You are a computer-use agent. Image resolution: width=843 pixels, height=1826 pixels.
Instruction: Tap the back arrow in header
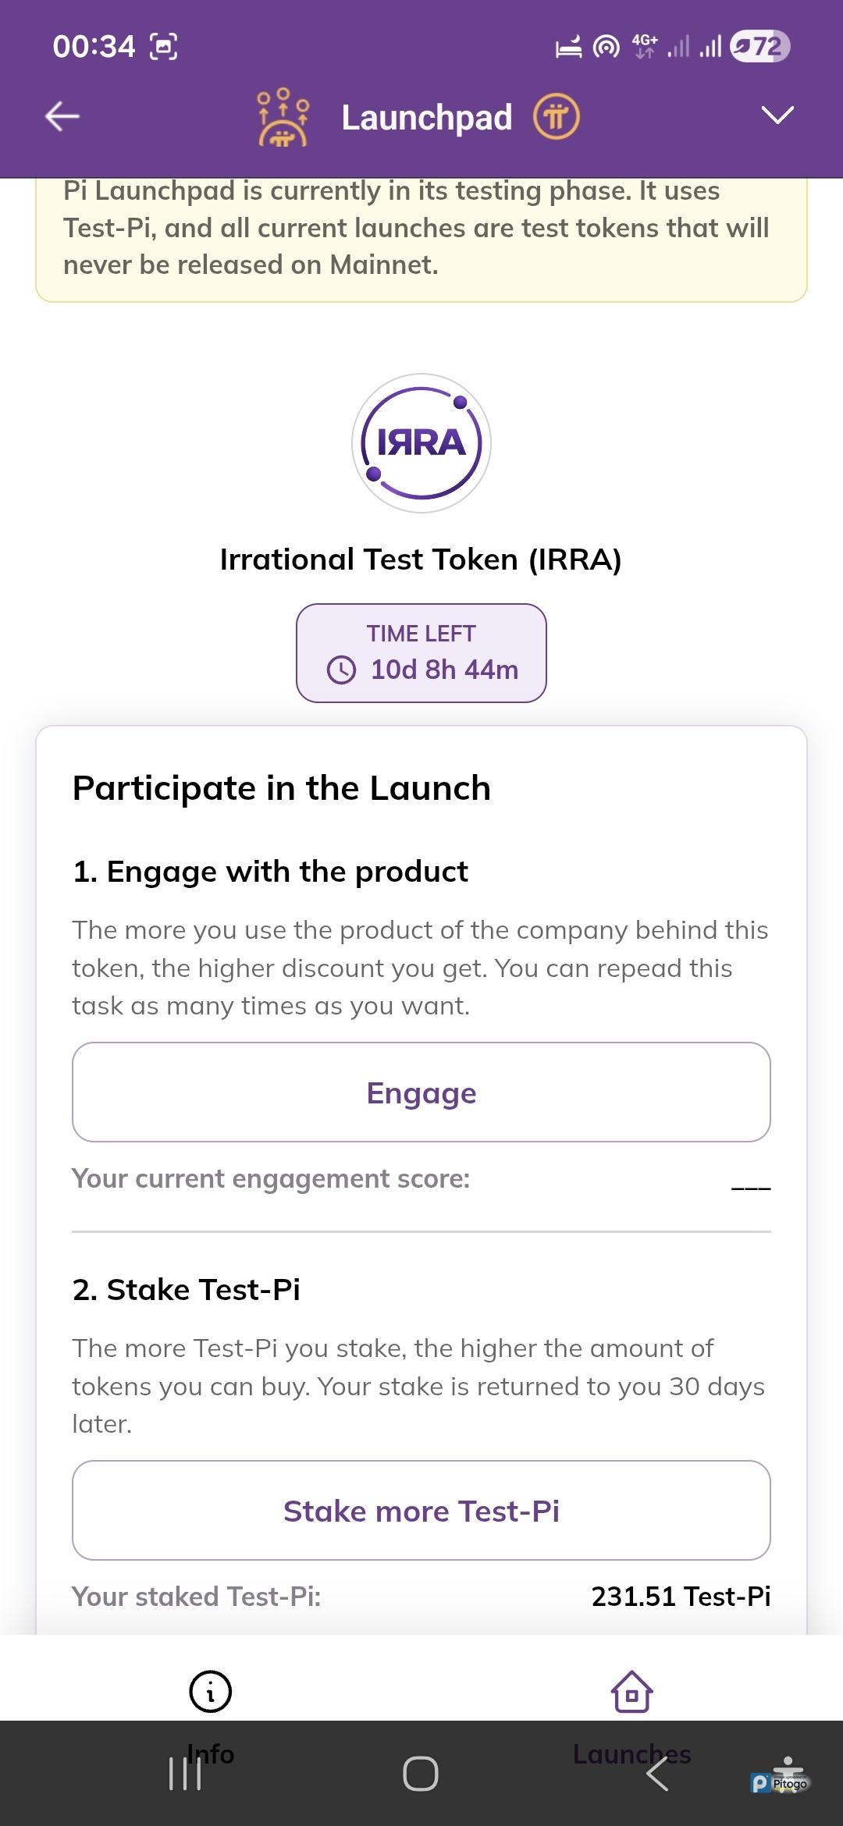coord(62,116)
